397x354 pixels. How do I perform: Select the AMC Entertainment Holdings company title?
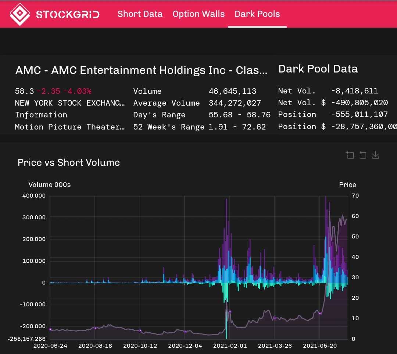[141, 70]
